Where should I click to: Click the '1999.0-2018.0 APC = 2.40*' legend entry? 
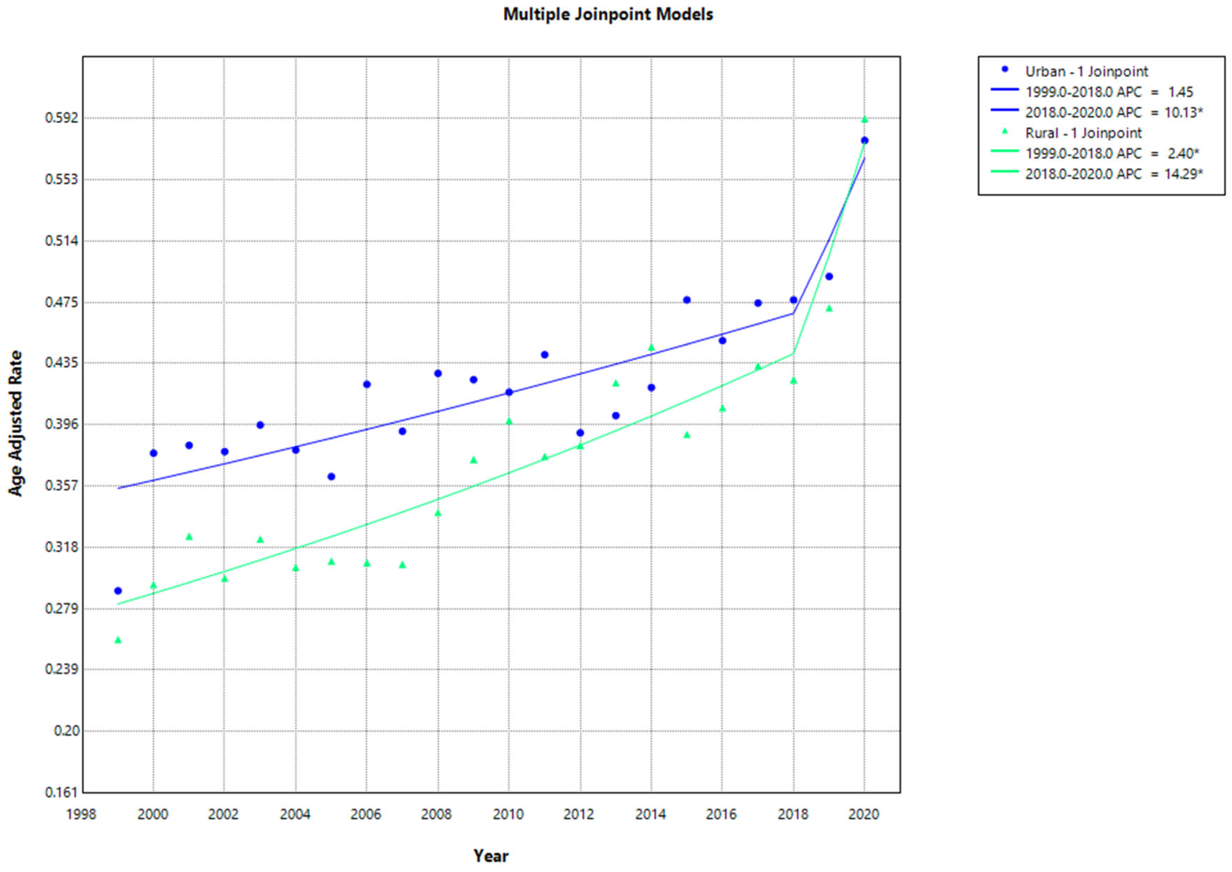tap(1112, 154)
